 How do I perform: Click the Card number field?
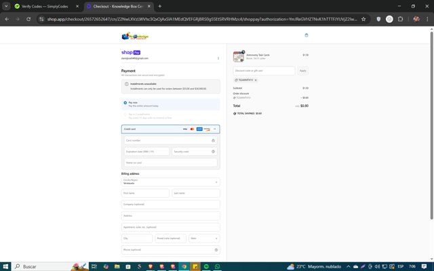coord(170,140)
